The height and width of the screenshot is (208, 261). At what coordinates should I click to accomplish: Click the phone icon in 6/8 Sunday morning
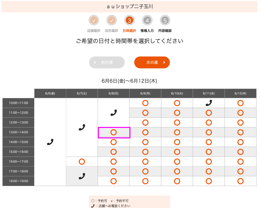pos(114,113)
